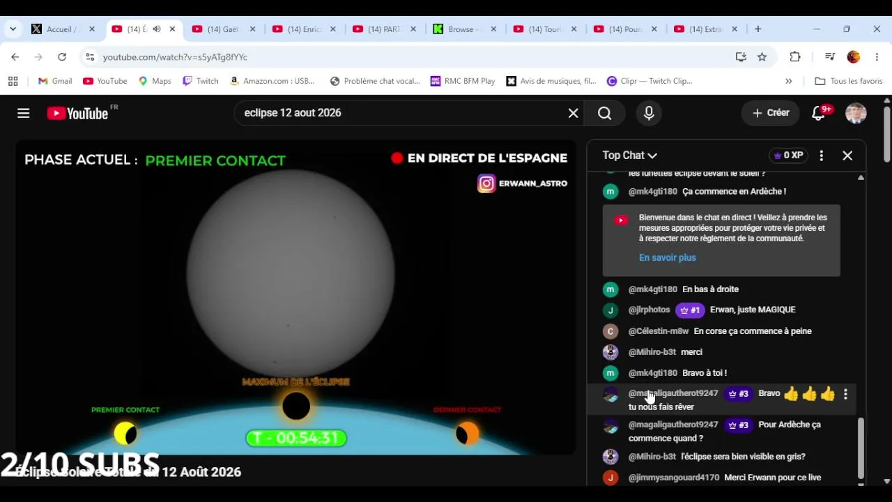
Task: Open the YouTube bookmark in bookmarks bar
Action: [105, 82]
